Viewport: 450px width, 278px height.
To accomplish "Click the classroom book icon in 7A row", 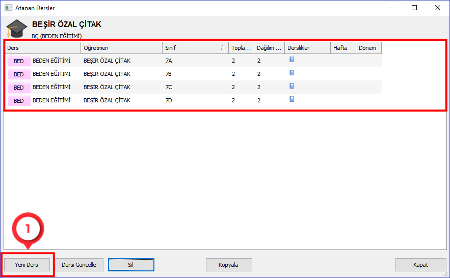I will click(292, 60).
